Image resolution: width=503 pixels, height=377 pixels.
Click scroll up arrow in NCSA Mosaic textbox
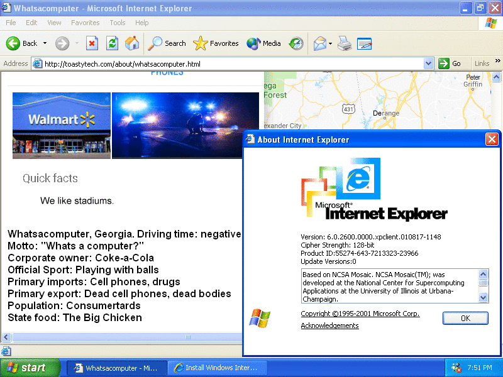[x=483, y=274]
